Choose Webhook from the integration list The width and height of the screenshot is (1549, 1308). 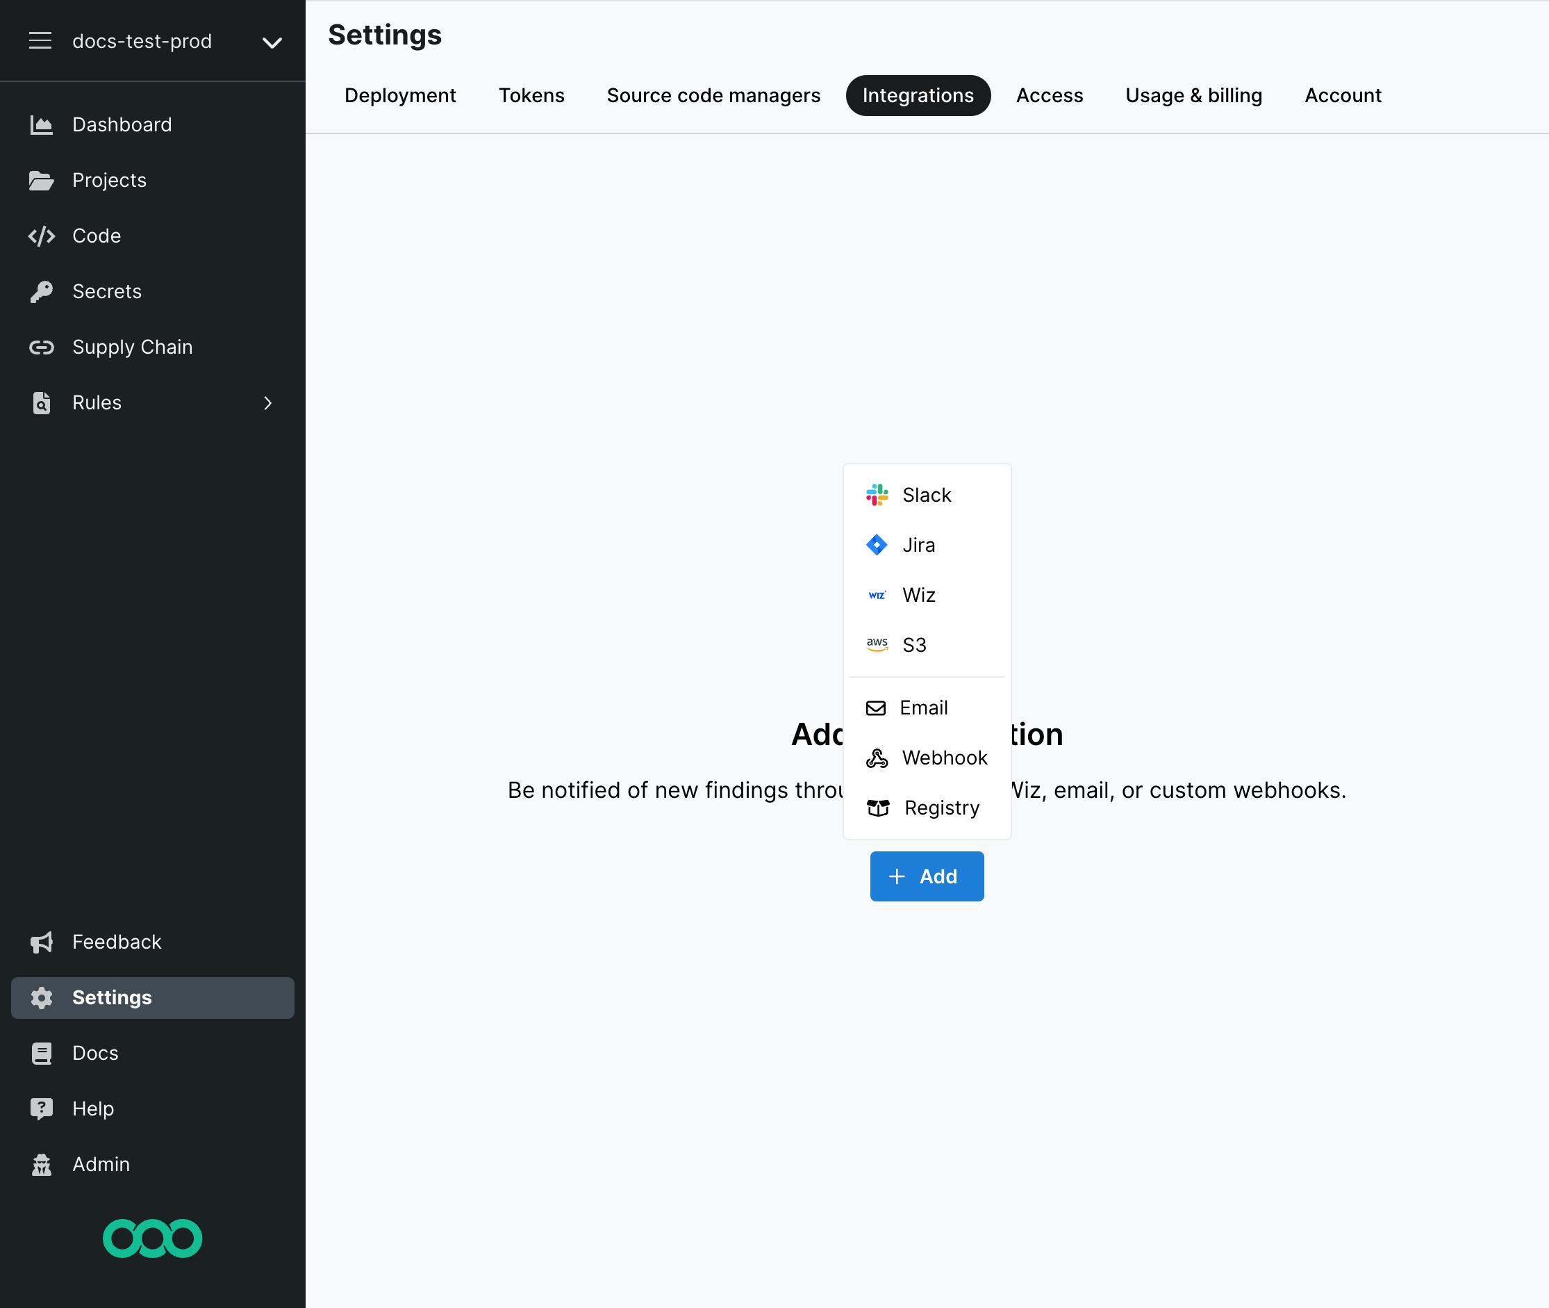point(943,757)
